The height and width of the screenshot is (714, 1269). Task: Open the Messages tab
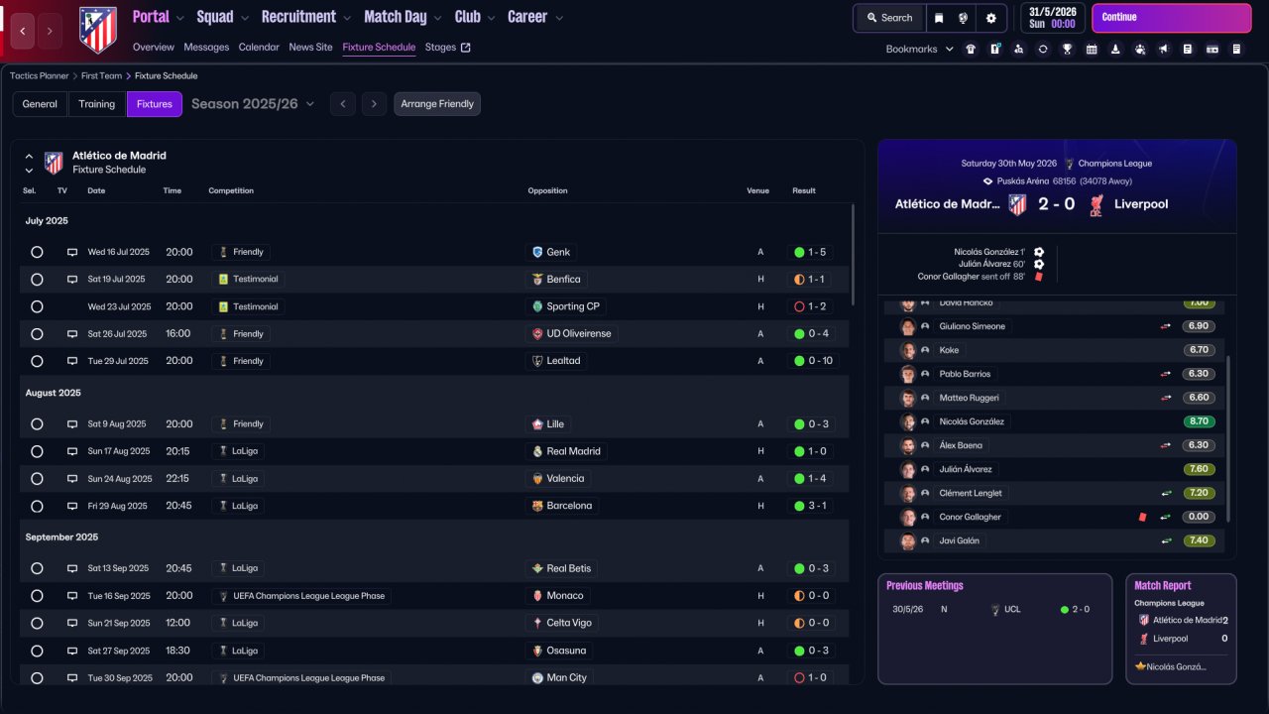coord(206,47)
